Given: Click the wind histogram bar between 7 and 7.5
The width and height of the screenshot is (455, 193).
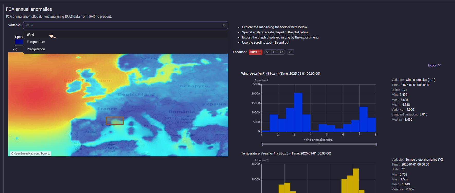Looking at the screenshot, I should (363, 119).
